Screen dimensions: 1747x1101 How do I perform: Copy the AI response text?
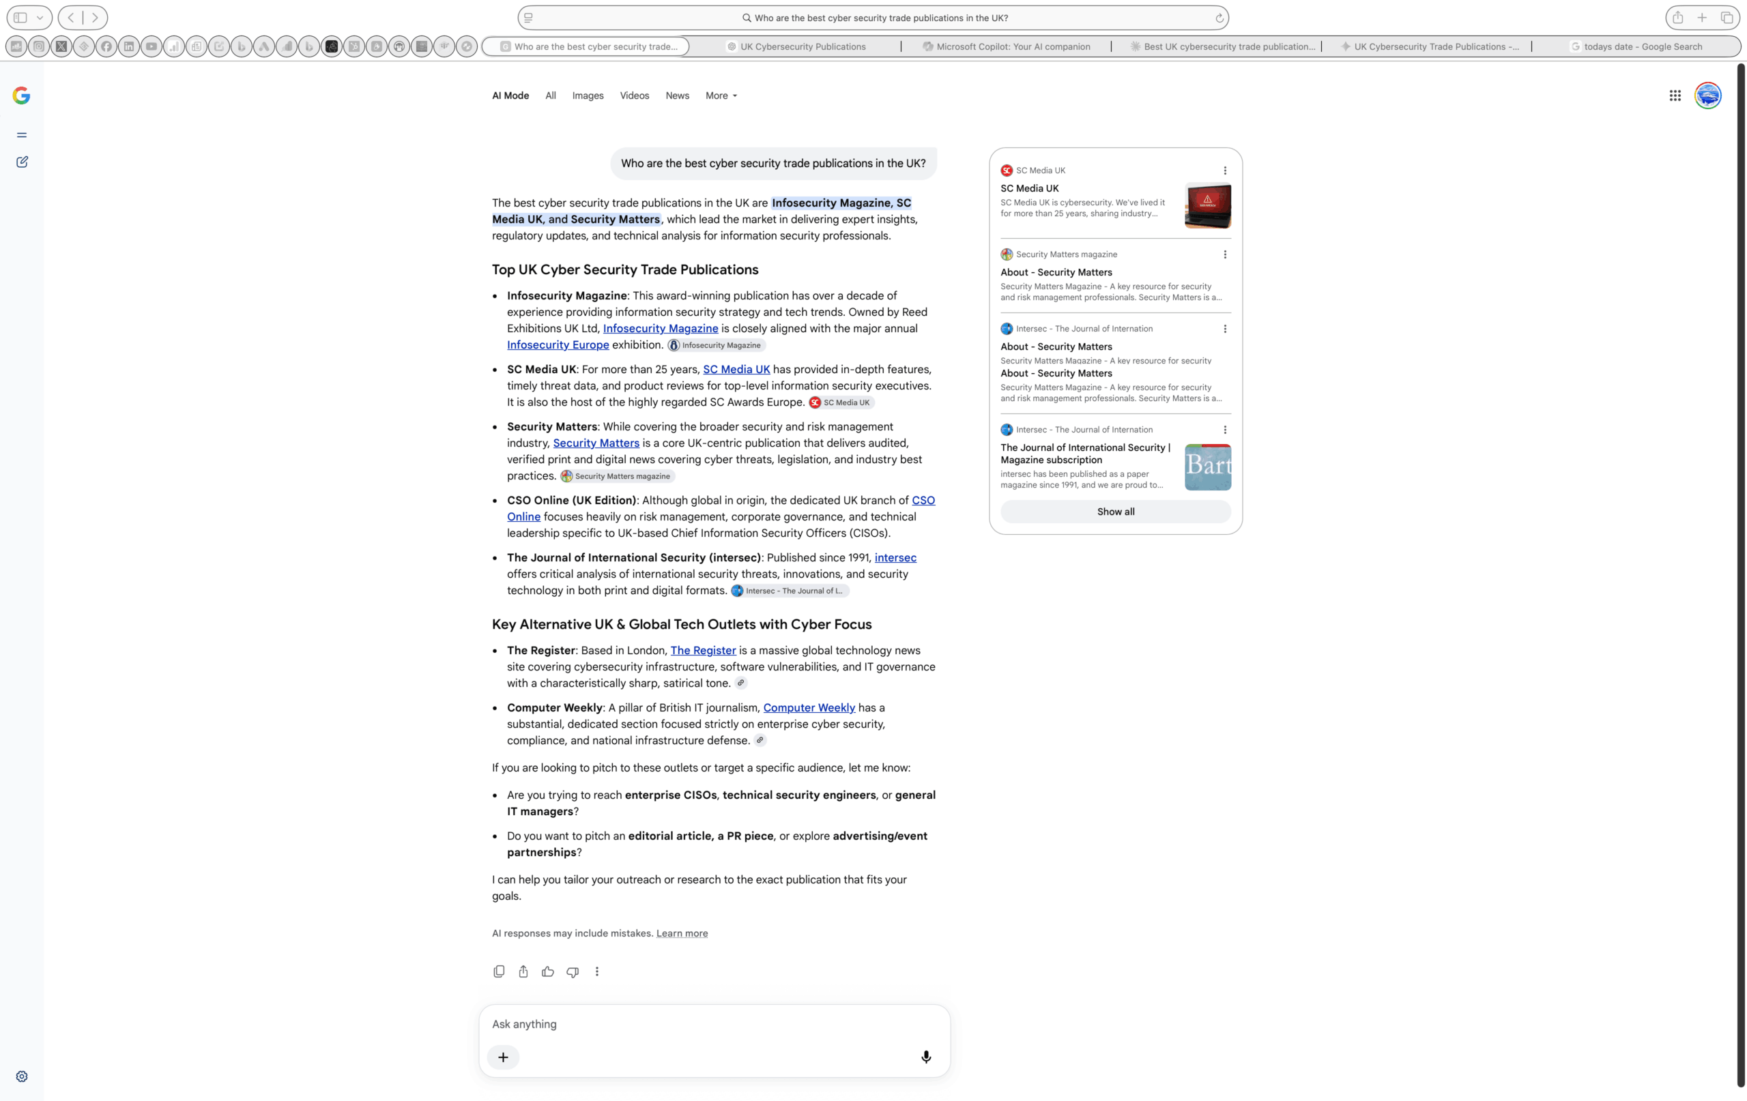tap(498, 971)
